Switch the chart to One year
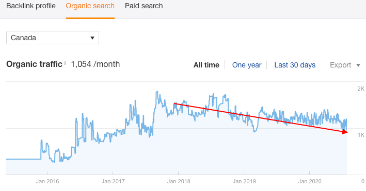This screenshot has height=191, width=366. (x=247, y=65)
